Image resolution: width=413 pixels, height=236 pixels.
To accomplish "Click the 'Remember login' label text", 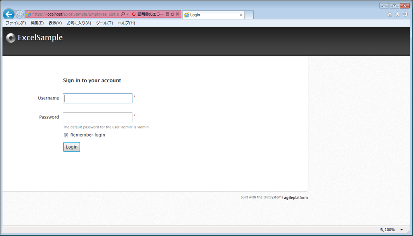I will 88,135.
